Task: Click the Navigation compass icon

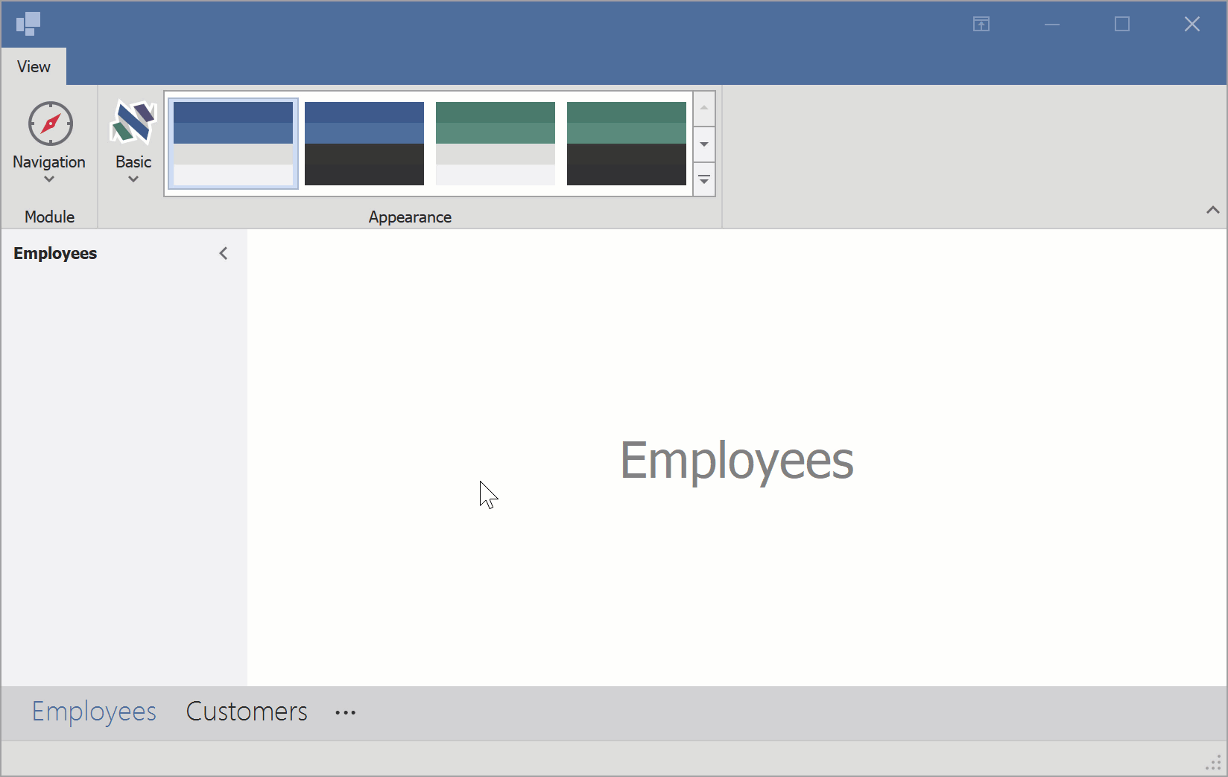Action: coord(50,124)
